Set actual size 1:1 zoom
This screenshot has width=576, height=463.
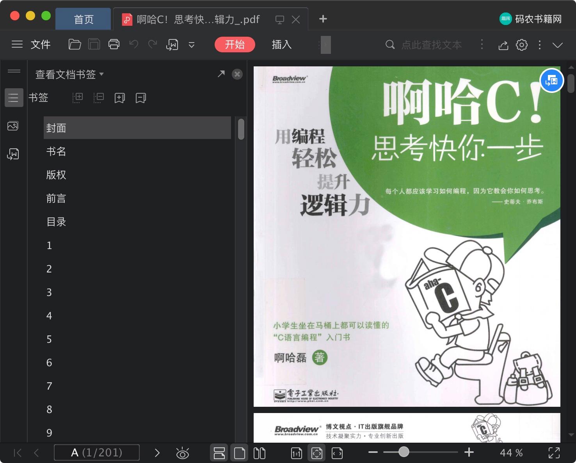[x=297, y=453]
